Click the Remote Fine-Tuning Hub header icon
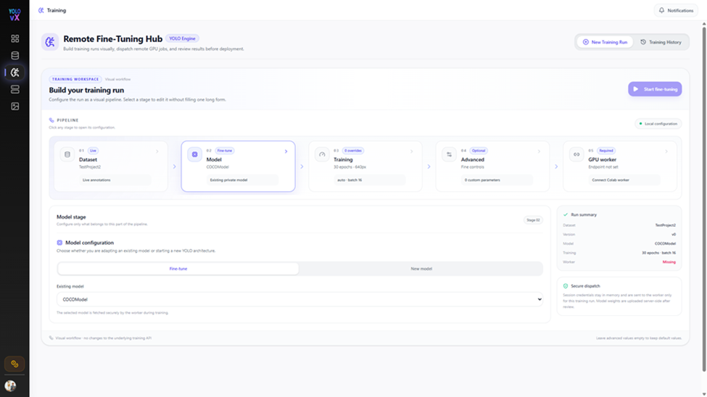The image size is (707, 397). click(50, 42)
